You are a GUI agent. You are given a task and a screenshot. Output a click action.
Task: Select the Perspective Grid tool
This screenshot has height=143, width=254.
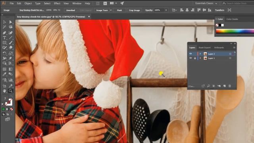[11, 63]
